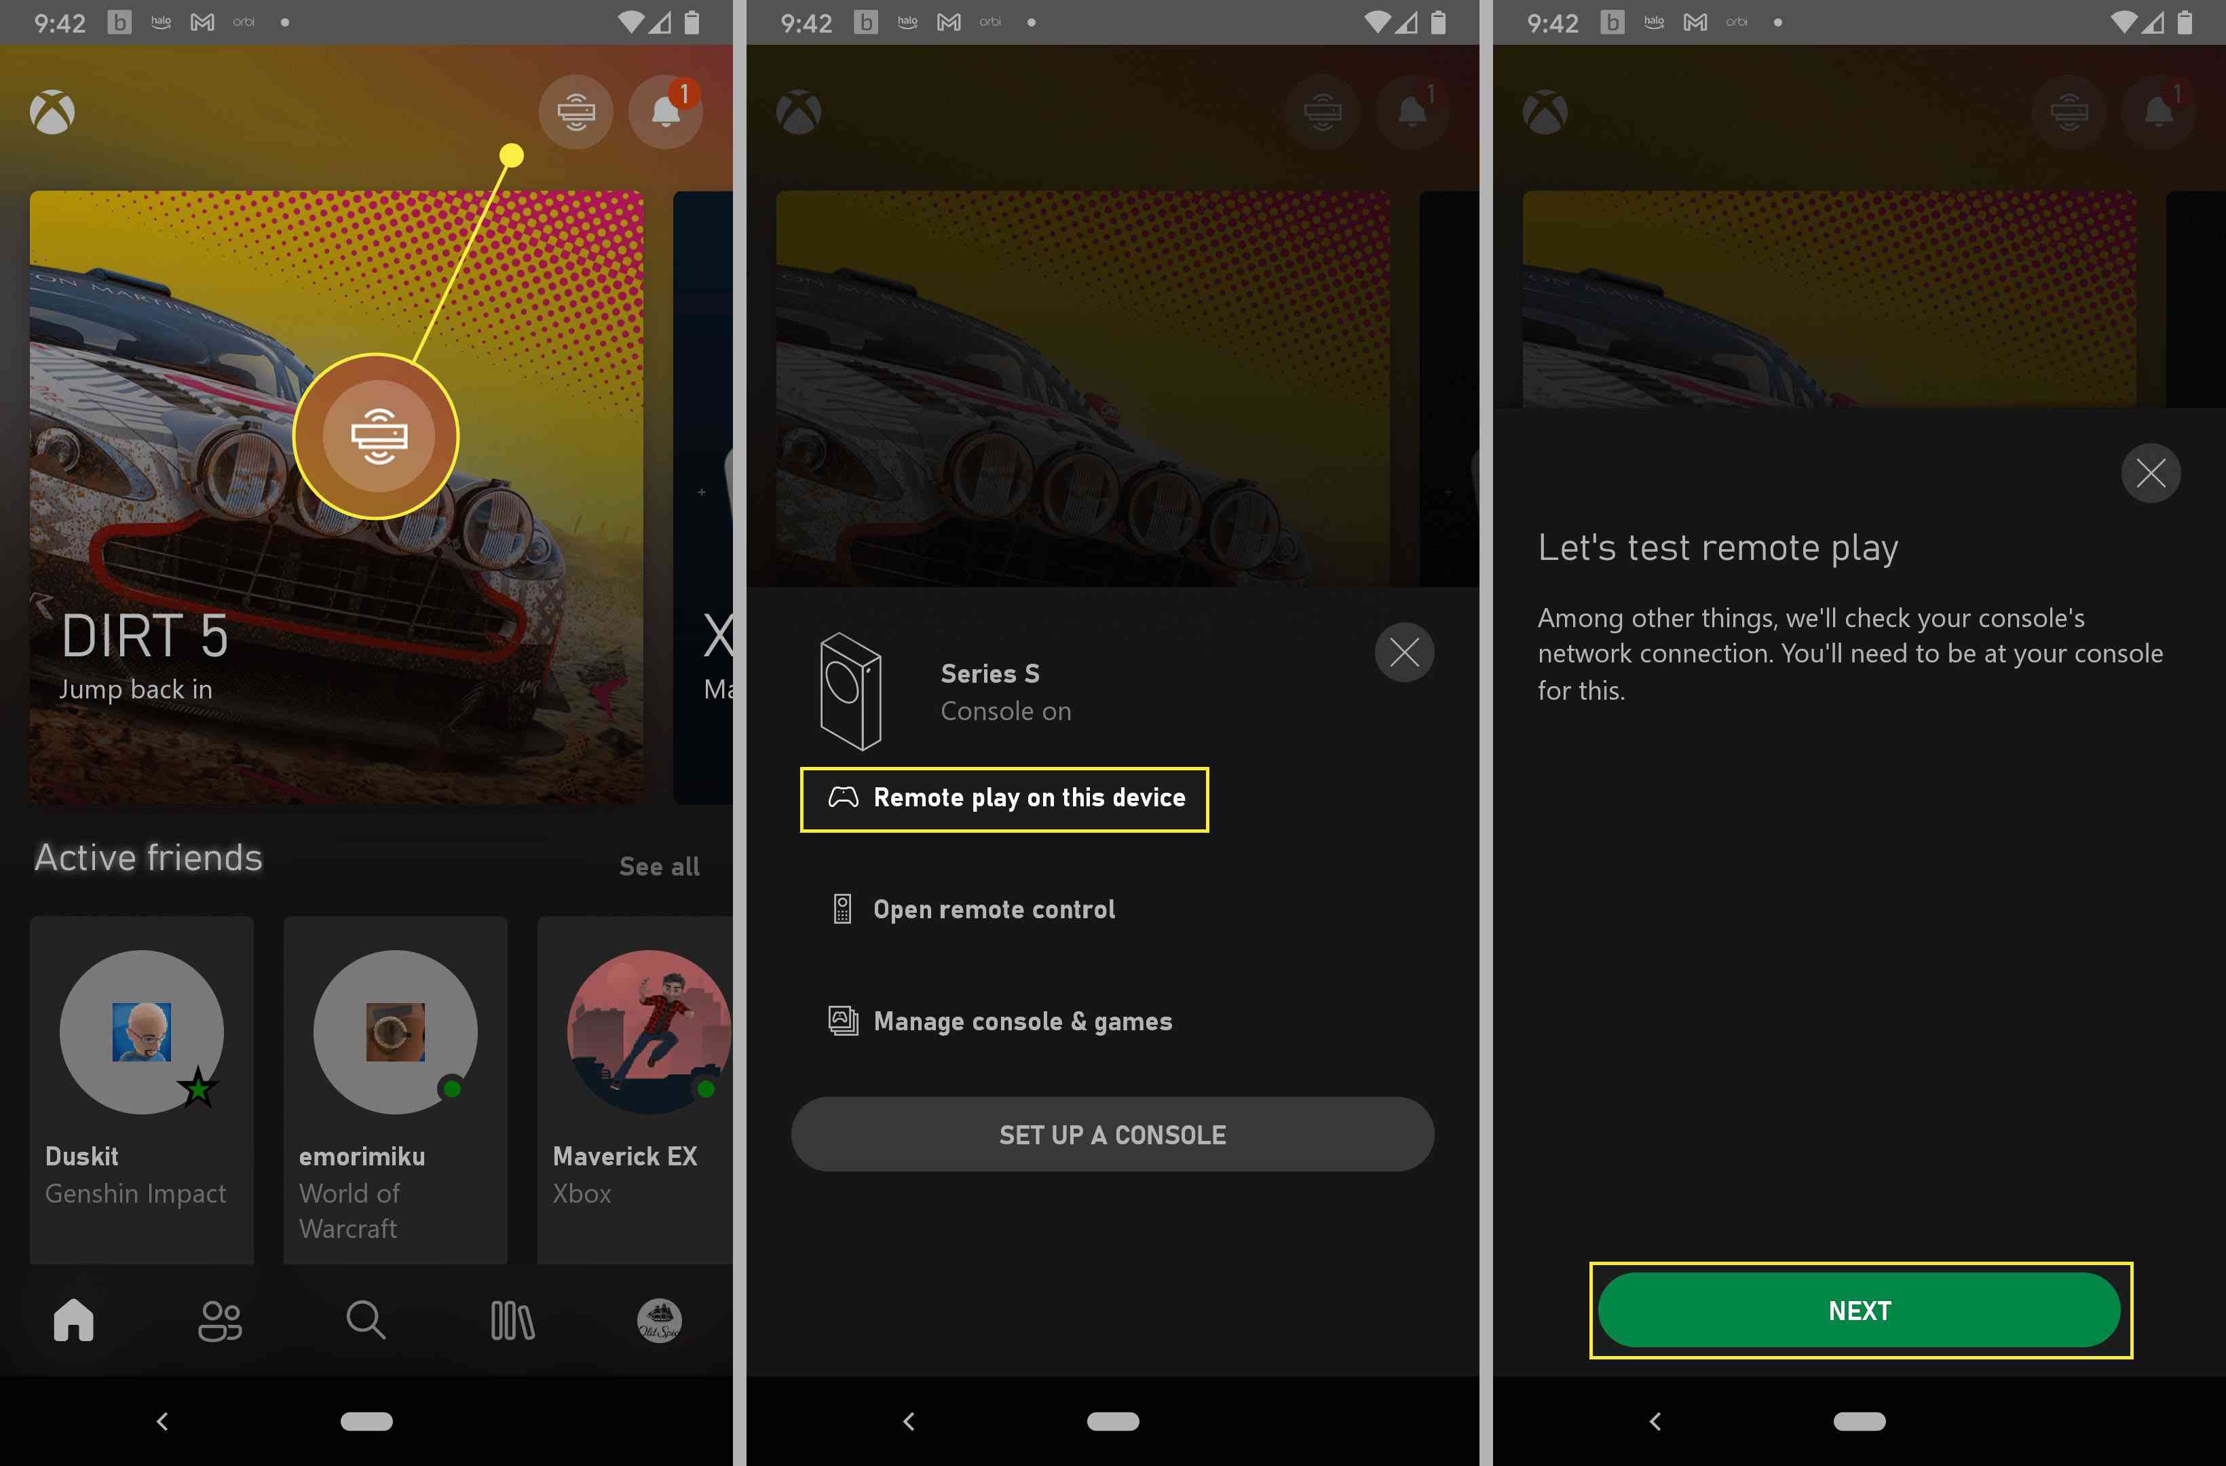Open Maverick EX friend card
Screen dimensions: 2226x1466
coord(635,1090)
